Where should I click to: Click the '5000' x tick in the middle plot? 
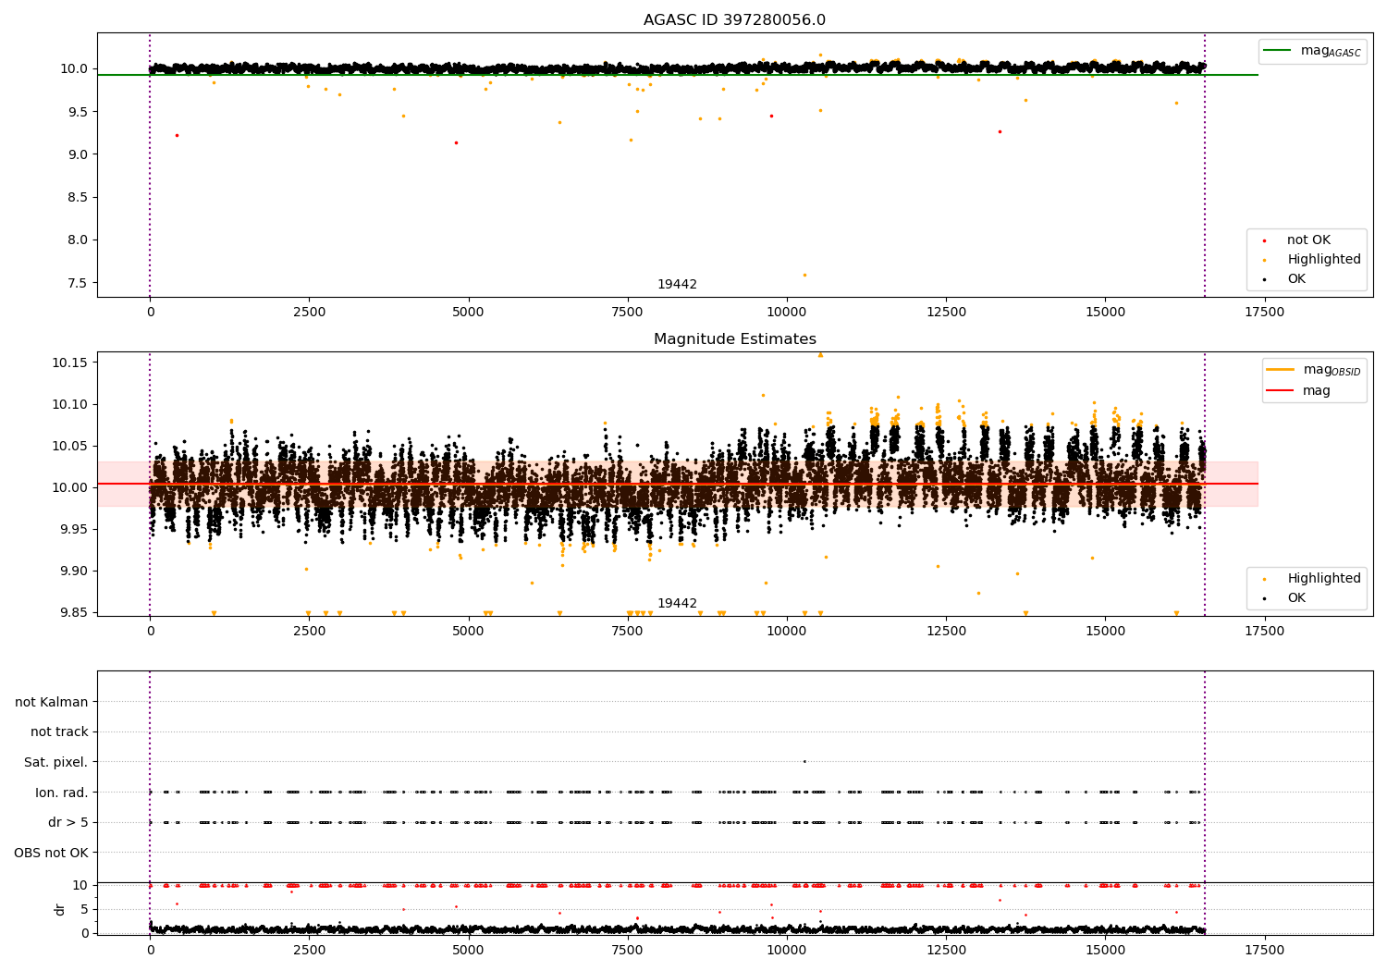point(469,632)
